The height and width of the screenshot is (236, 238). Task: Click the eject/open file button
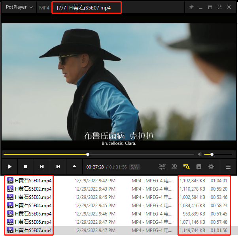(74, 167)
